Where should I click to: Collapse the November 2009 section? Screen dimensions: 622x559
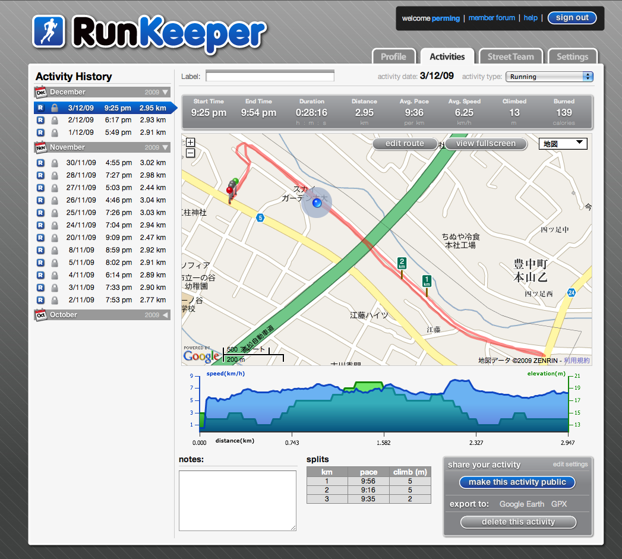click(165, 147)
